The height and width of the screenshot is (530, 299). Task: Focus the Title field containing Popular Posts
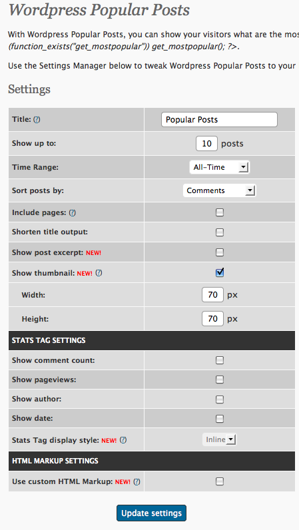pos(219,120)
